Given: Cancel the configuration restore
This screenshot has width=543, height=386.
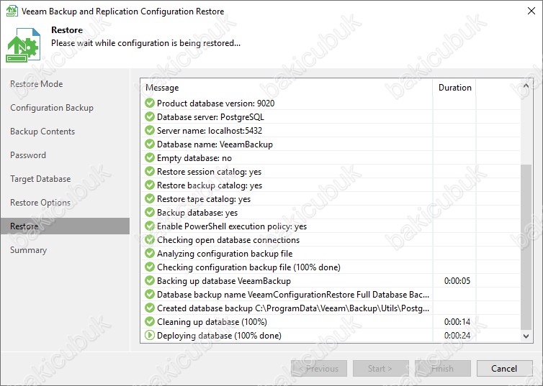Looking at the screenshot, I should point(504,368).
